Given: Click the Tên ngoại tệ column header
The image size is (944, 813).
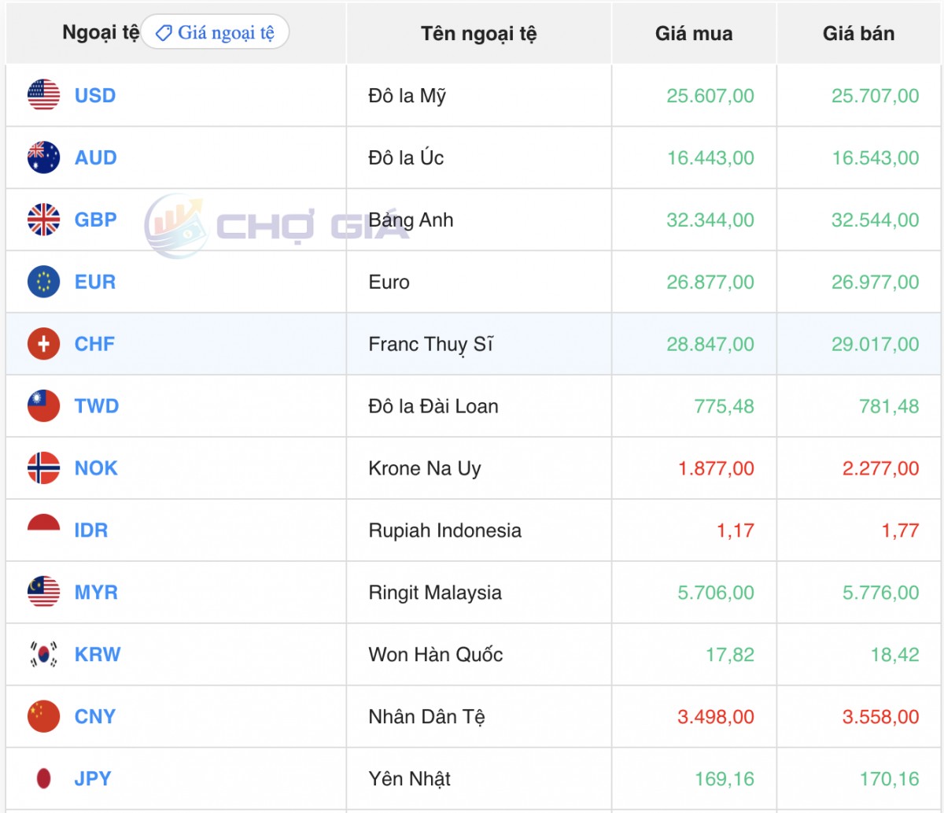Looking at the screenshot, I should [x=478, y=34].
